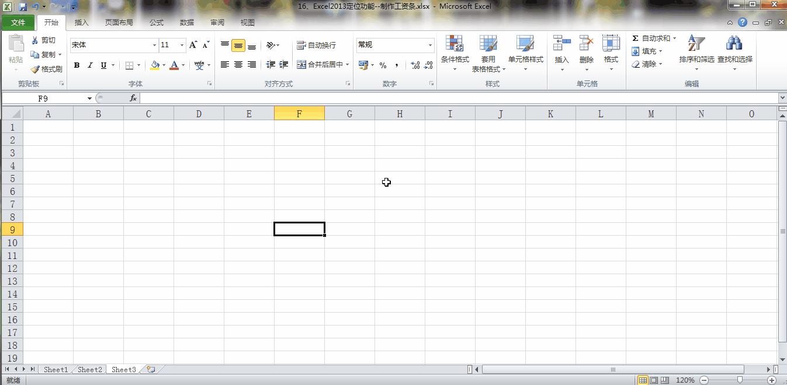Viewport: 787px width, 385px height.
Task: Select the Sheet2 tab
Action: (x=90, y=369)
